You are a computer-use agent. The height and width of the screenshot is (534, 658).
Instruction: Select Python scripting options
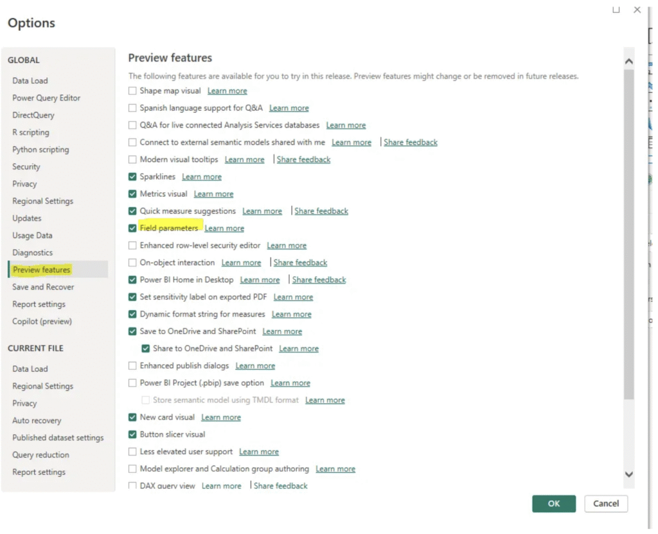40,149
